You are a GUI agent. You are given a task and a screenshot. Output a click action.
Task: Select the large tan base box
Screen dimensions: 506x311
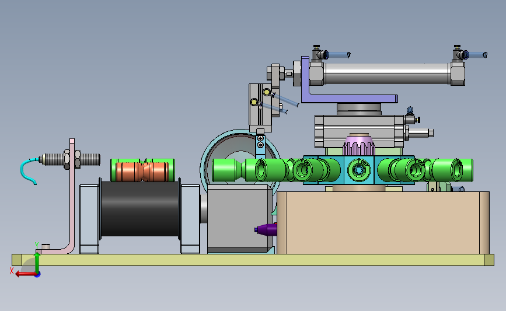click(x=383, y=223)
